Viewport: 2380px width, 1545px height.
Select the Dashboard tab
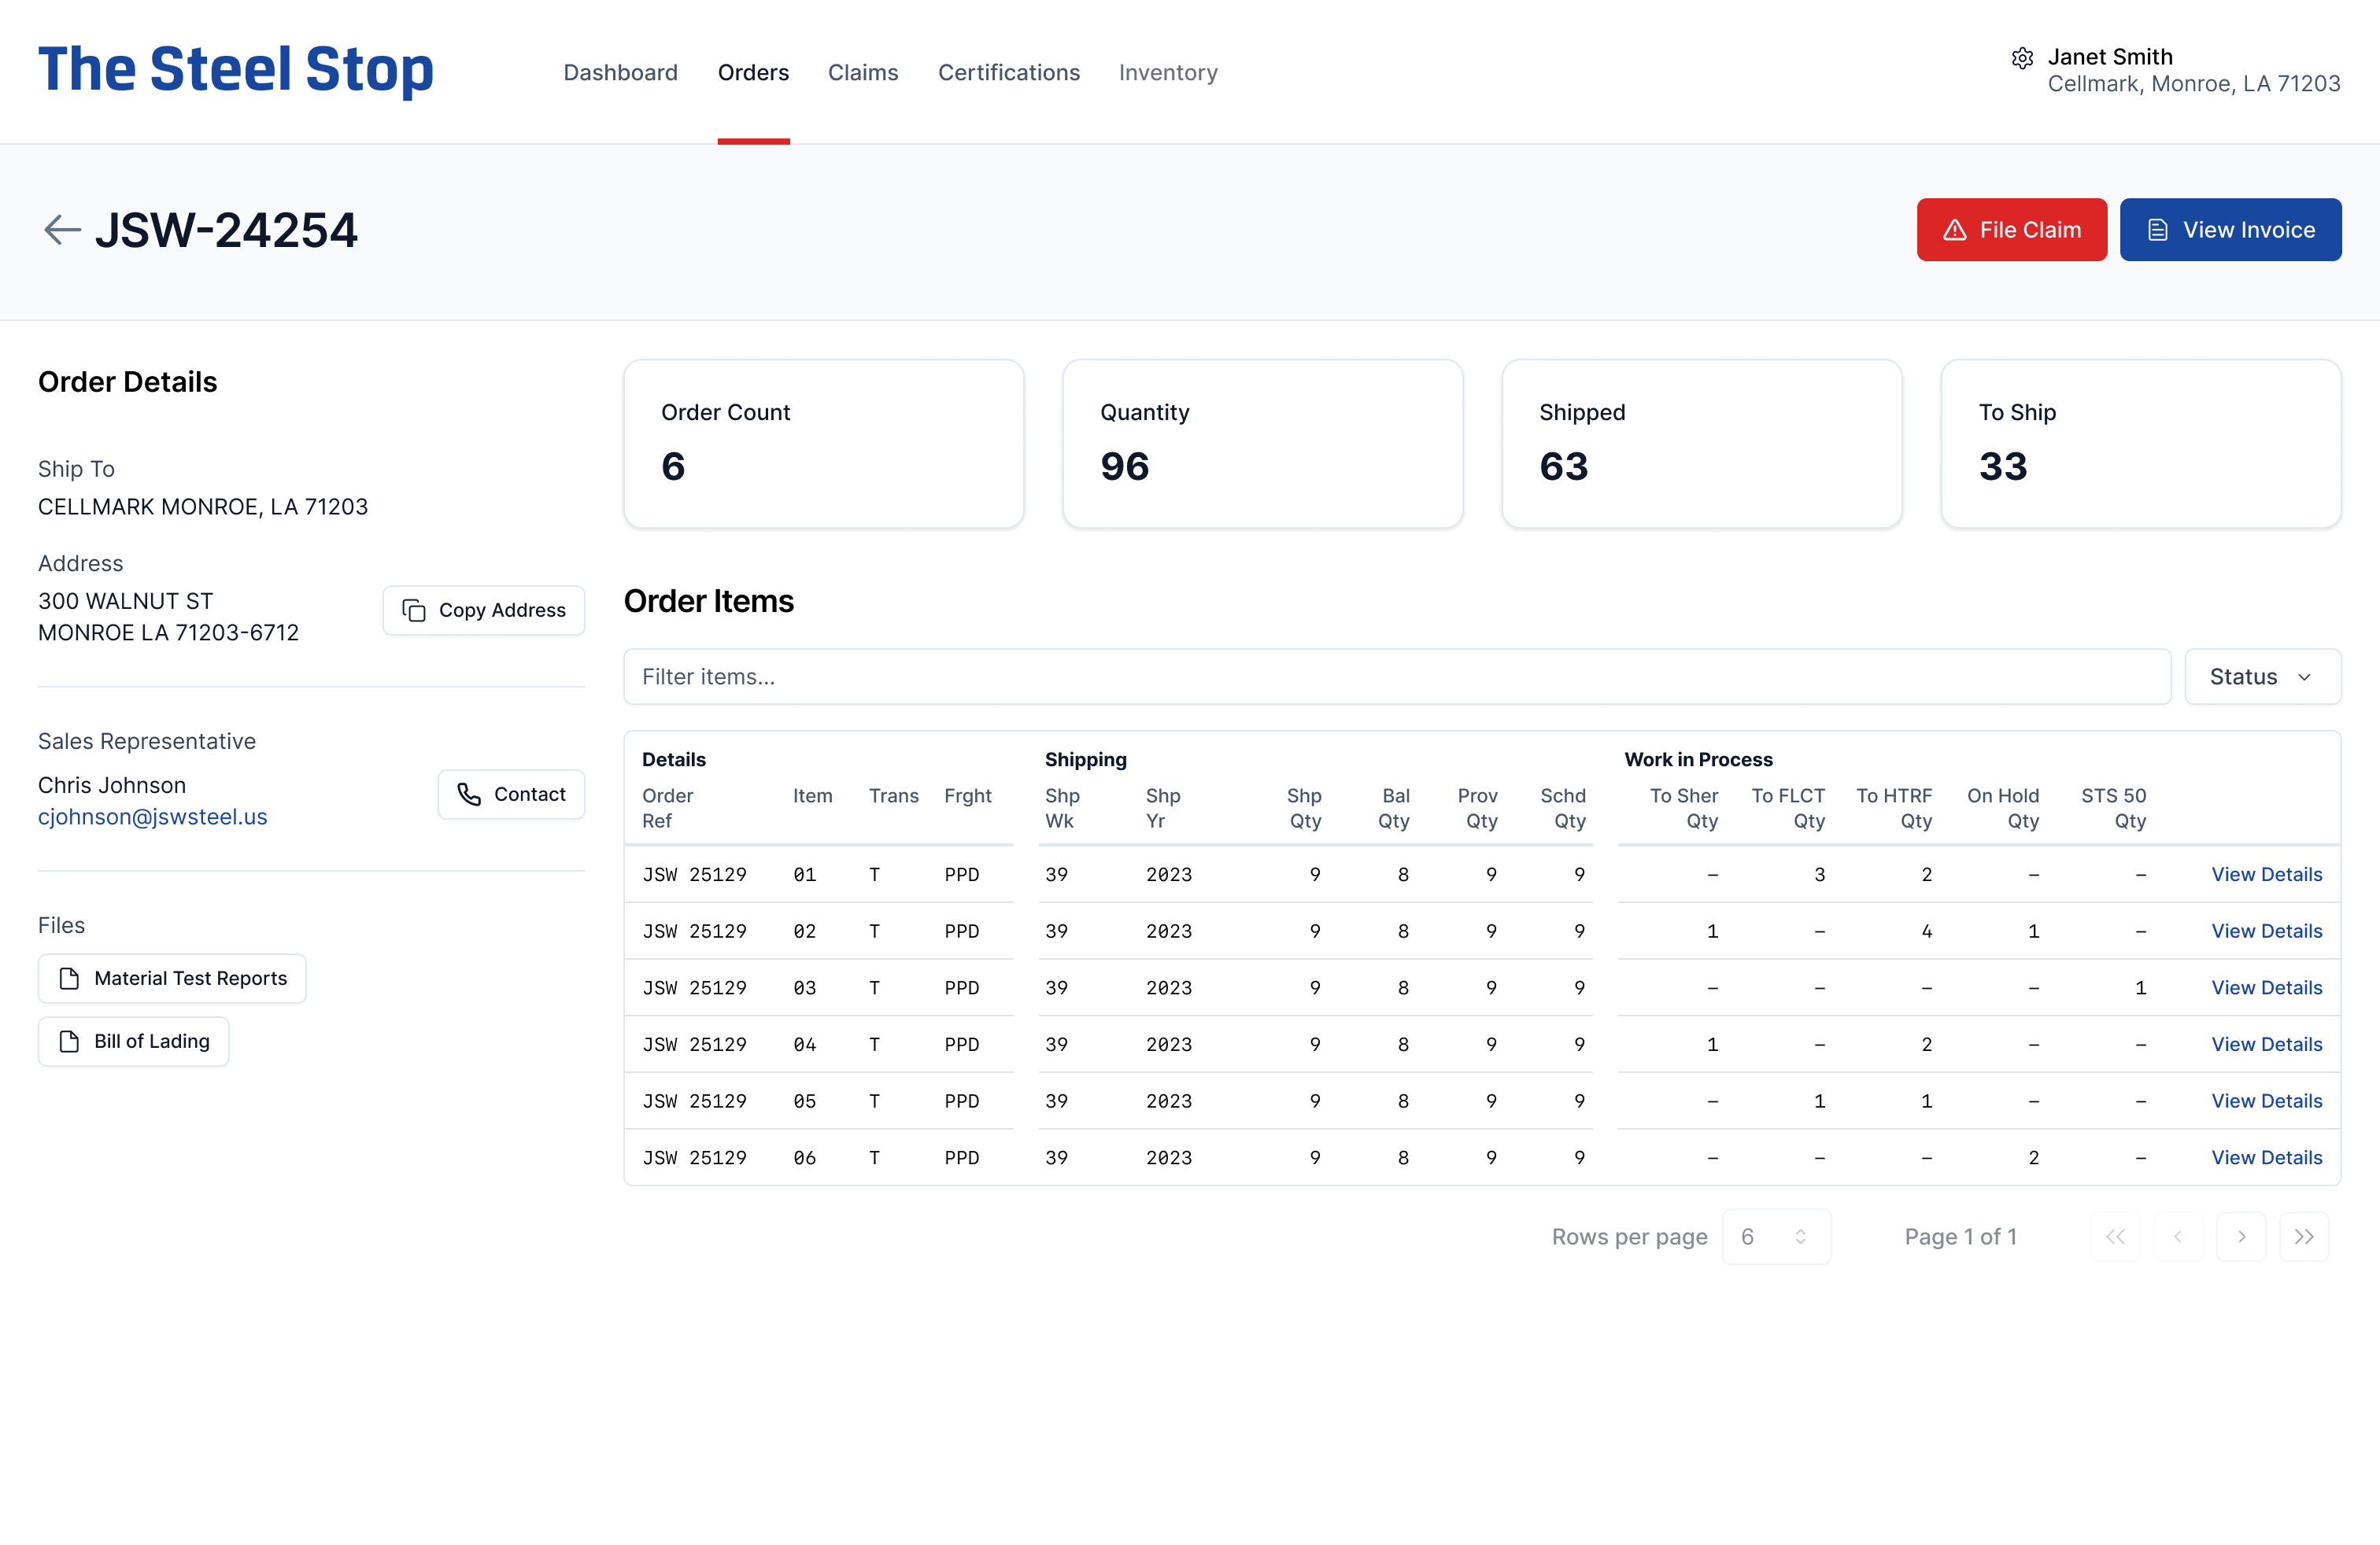[x=621, y=71]
